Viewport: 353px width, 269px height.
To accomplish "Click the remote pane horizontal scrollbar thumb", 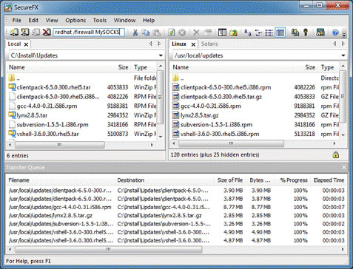I will click(x=231, y=143).
